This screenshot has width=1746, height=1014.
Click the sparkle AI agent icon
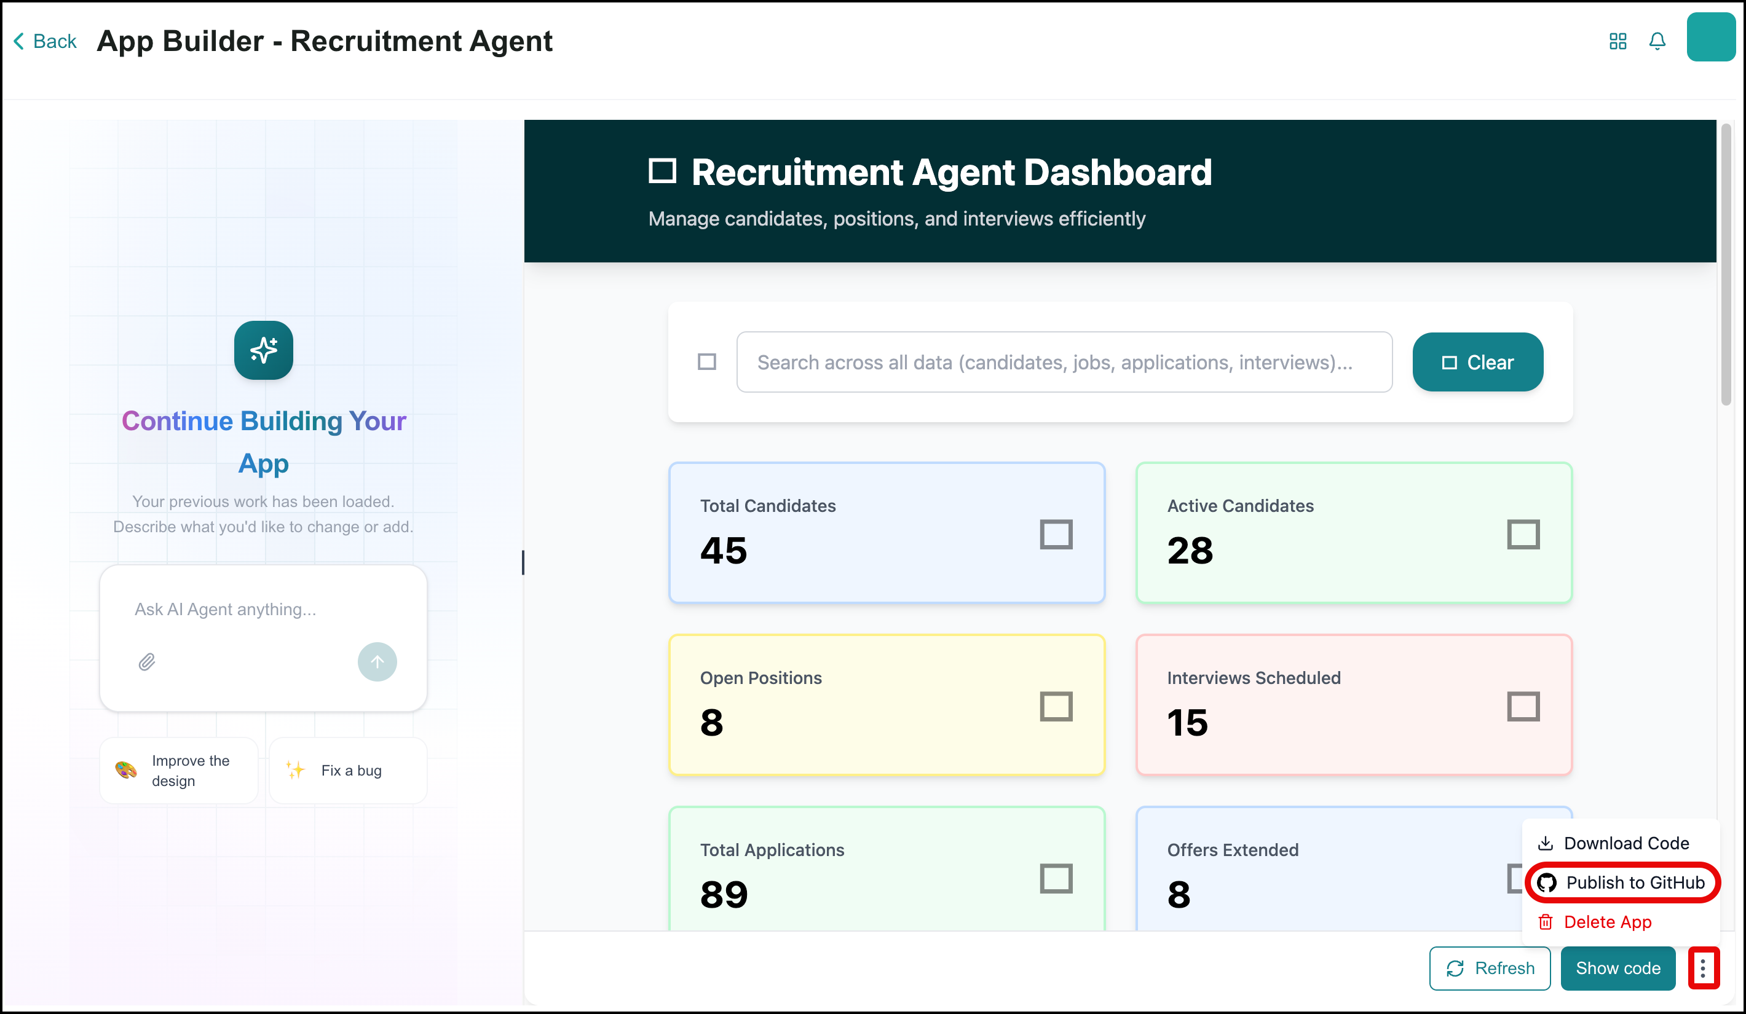[x=263, y=350]
